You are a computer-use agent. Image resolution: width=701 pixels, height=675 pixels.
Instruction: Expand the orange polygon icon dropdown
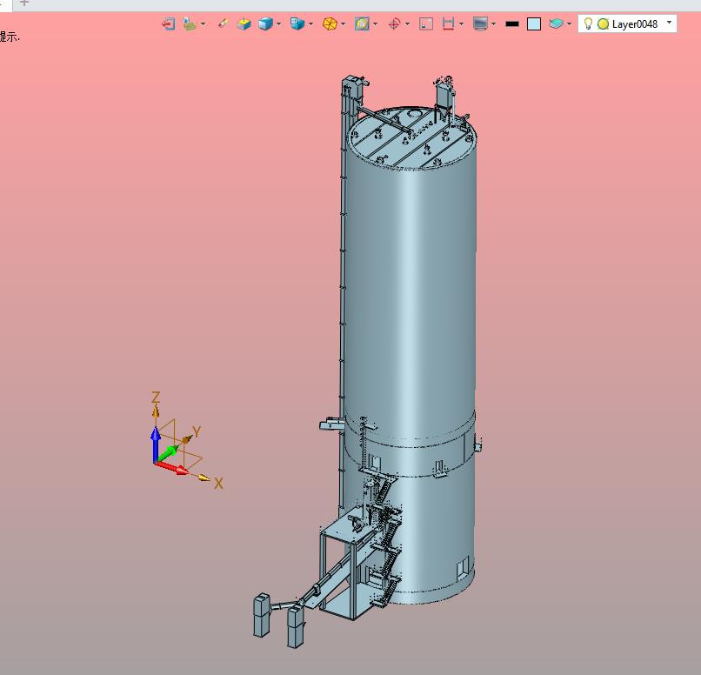[343, 23]
